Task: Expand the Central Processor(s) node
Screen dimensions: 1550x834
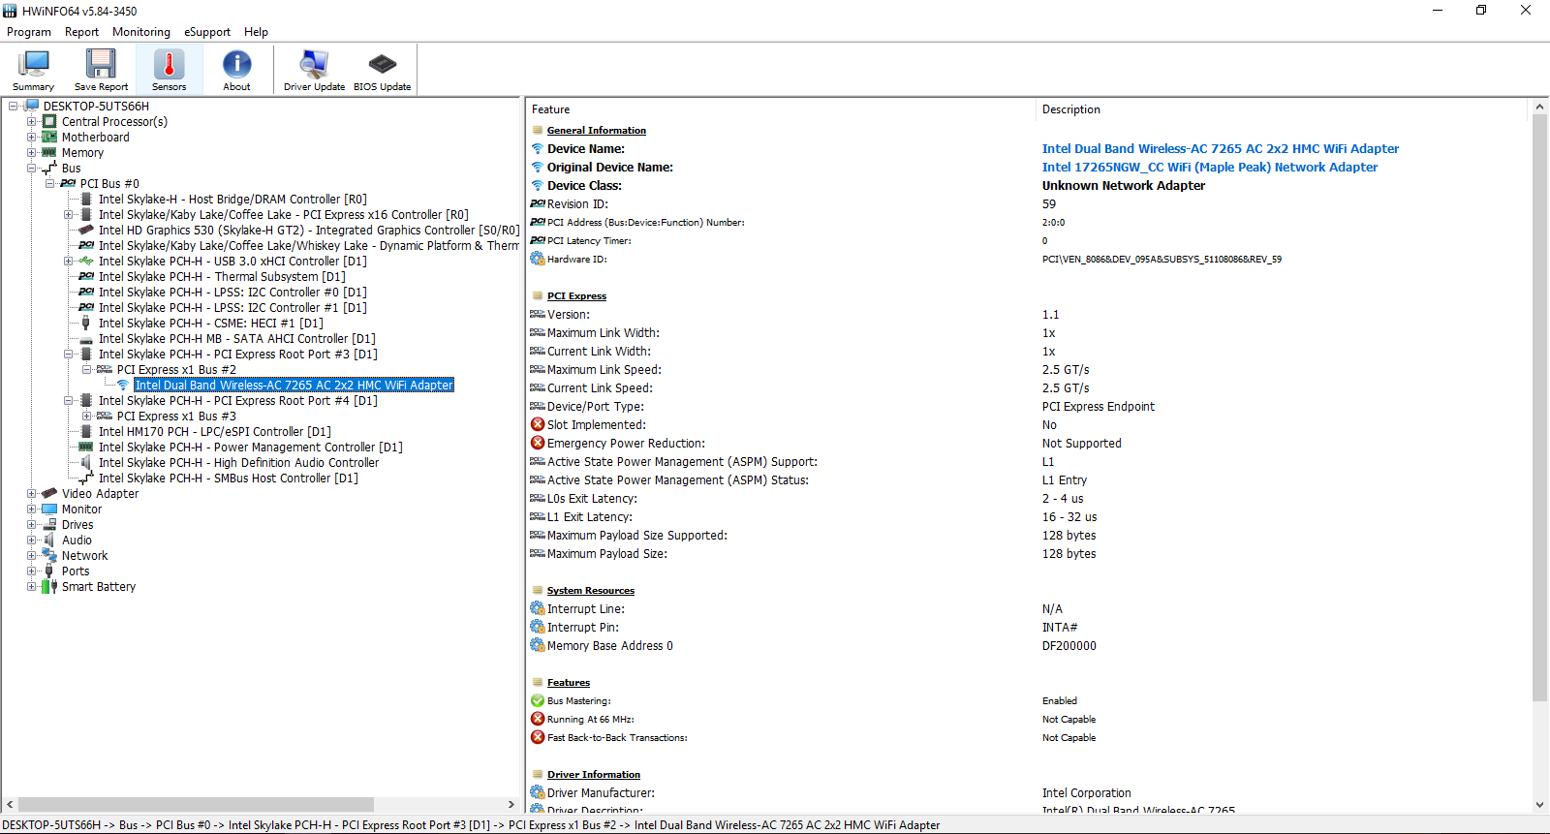Action: (31, 121)
